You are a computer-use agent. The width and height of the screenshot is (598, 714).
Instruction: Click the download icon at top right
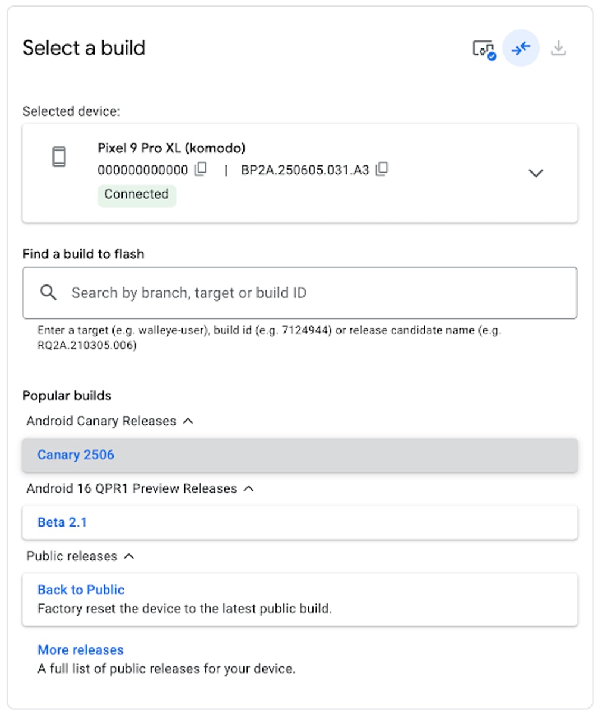pos(558,48)
